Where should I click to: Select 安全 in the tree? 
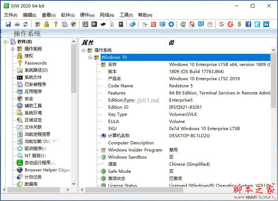pyautogui.click(x=29, y=99)
